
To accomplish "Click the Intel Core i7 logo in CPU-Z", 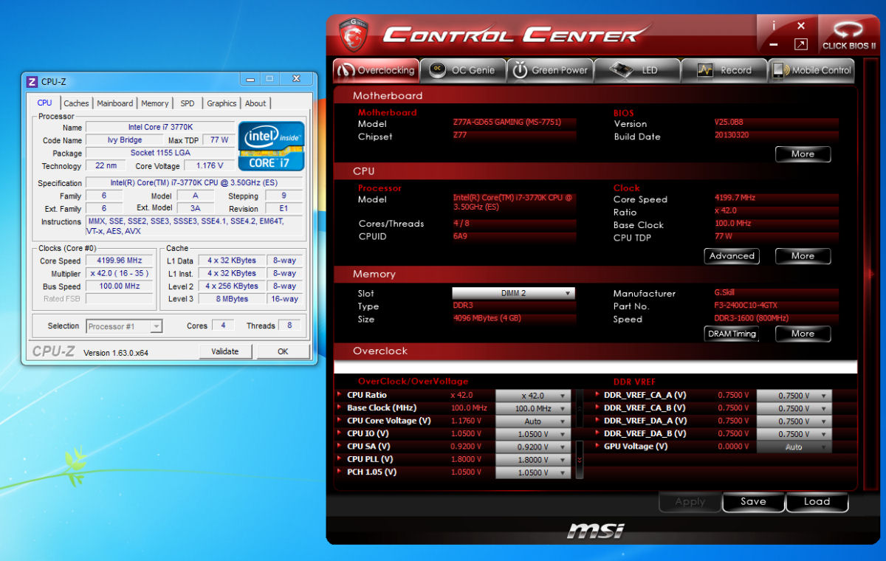I will point(271,145).
